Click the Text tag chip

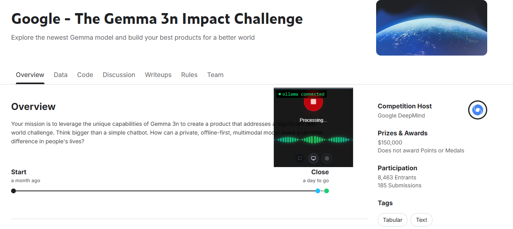[x=422, y=220]
